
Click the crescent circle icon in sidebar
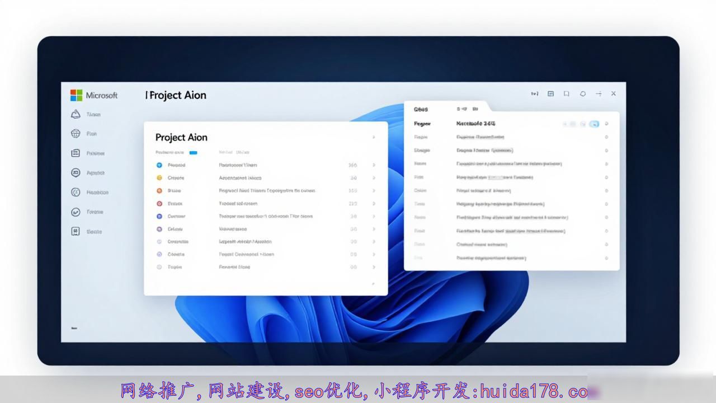(76, 192)
